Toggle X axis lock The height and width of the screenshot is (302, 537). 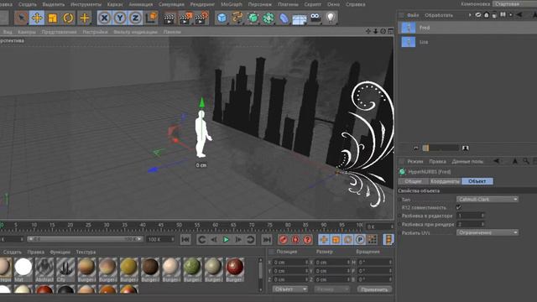pyautogui.click(x=104, y=18)
